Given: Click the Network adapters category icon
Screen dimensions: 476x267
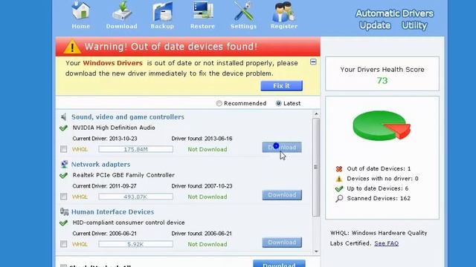Looking at the screenshot, I should (64, 165).
